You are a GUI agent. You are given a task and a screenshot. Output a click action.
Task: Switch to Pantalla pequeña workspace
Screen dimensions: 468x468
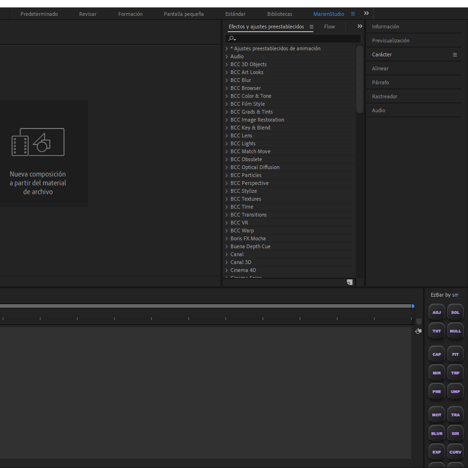184,14
